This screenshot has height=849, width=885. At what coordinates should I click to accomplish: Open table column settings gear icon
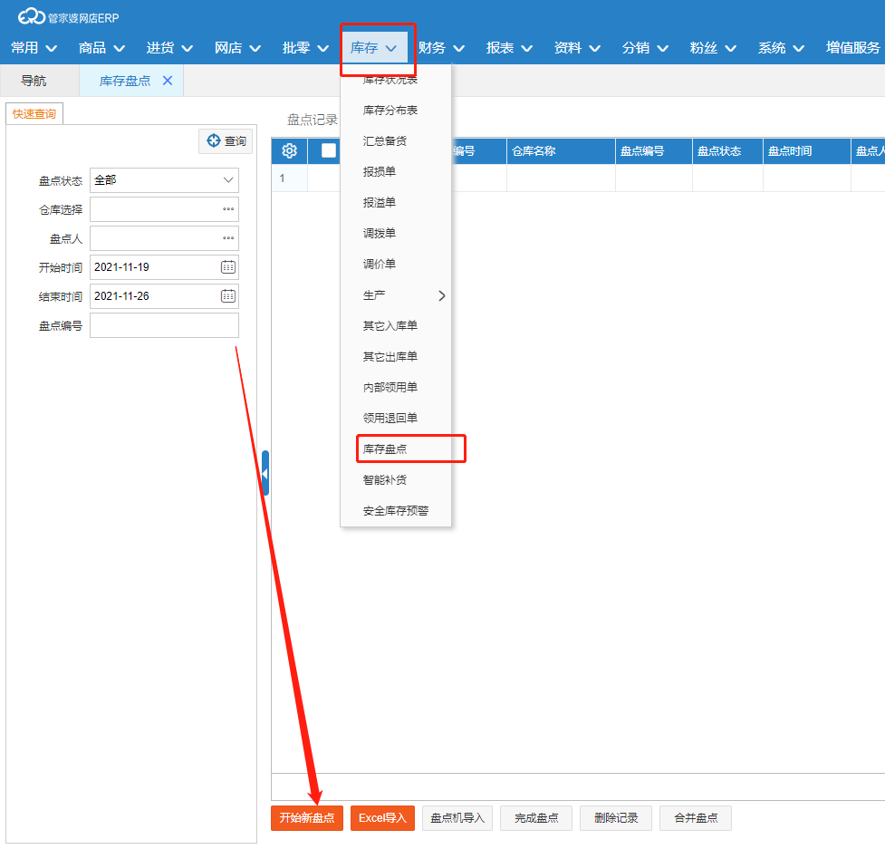(x=289, y=150)
